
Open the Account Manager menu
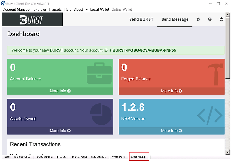pos(17,9)
